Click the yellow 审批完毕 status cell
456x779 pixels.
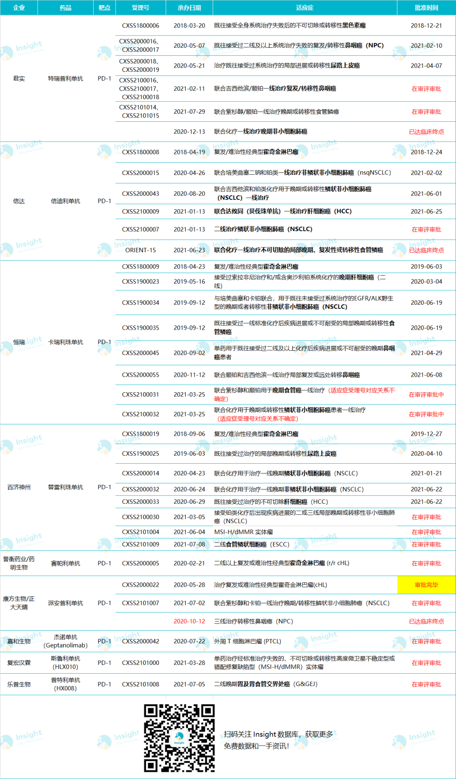(426, 585)
